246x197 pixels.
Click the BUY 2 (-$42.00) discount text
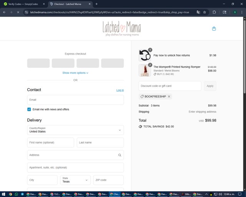(x=165, y=74)
